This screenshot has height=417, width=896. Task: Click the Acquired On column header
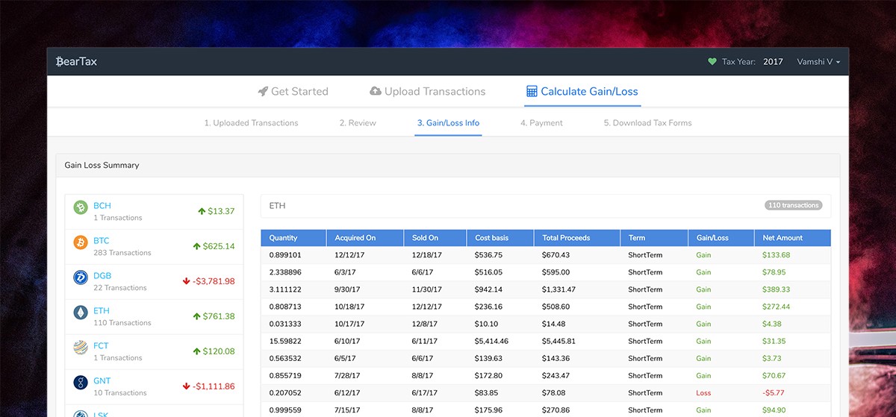click(x=355, y=238)
